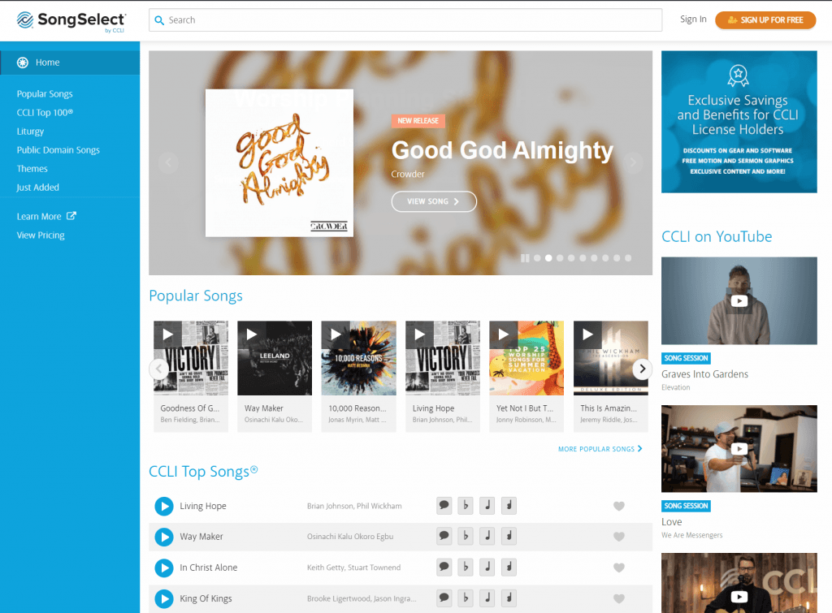Image resolution: width=832 pixels, height=613 pixels.
Task: Open lyrics icon for Way Maker
Action: [444, 536]
